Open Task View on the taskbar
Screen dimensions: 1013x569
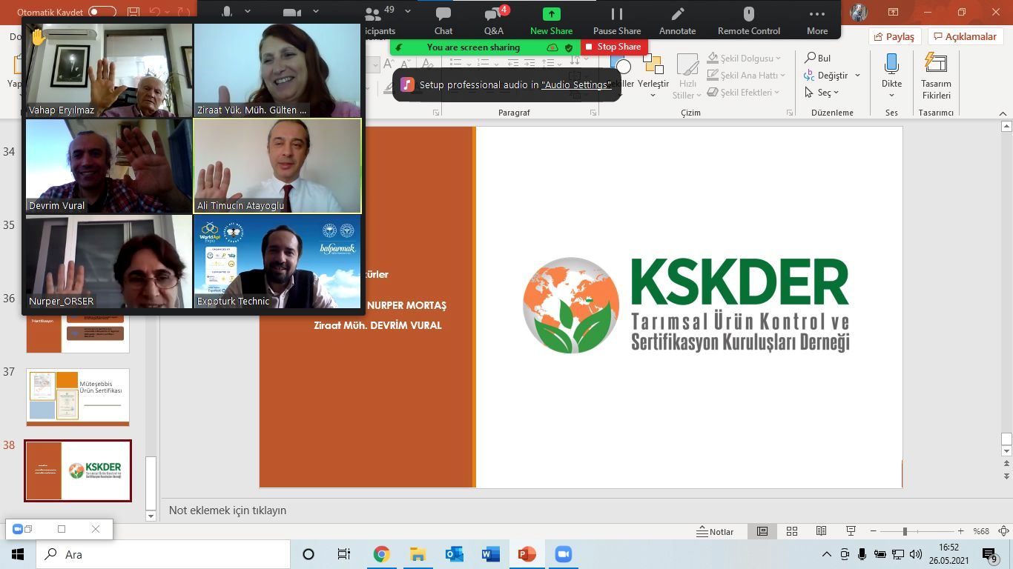point(344,554)
